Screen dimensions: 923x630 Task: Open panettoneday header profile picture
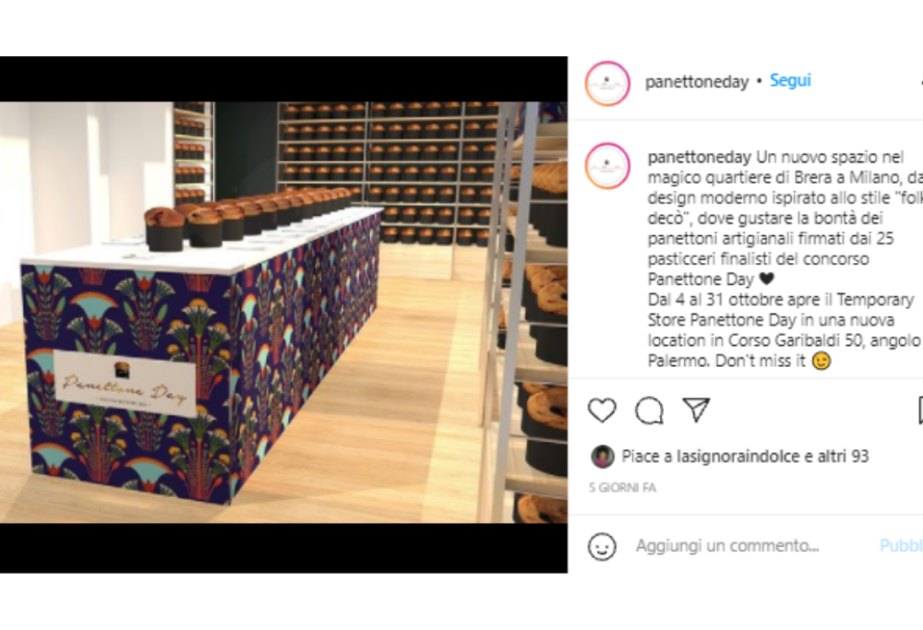[607, 83]
